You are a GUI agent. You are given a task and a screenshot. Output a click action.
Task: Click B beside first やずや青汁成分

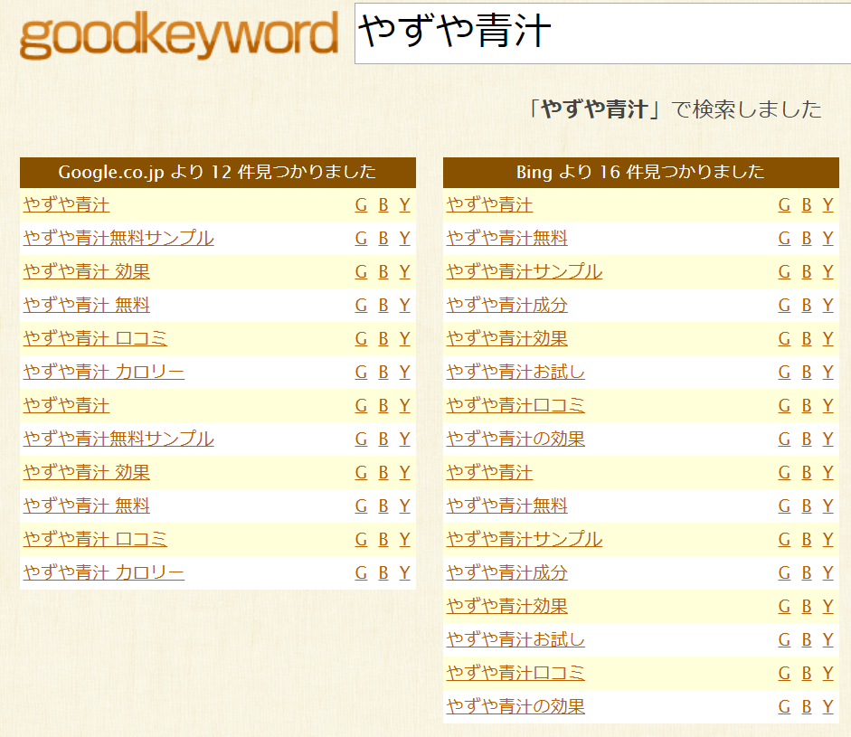pos(807,305)
